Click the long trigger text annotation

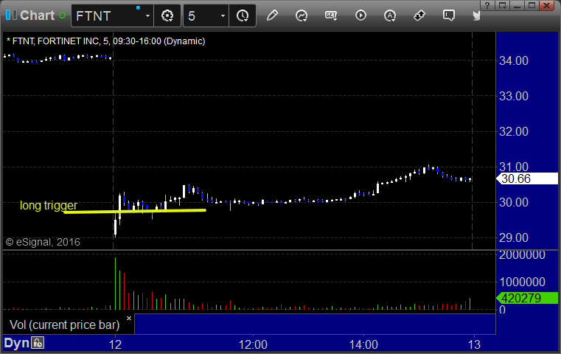tap(49, 205)
